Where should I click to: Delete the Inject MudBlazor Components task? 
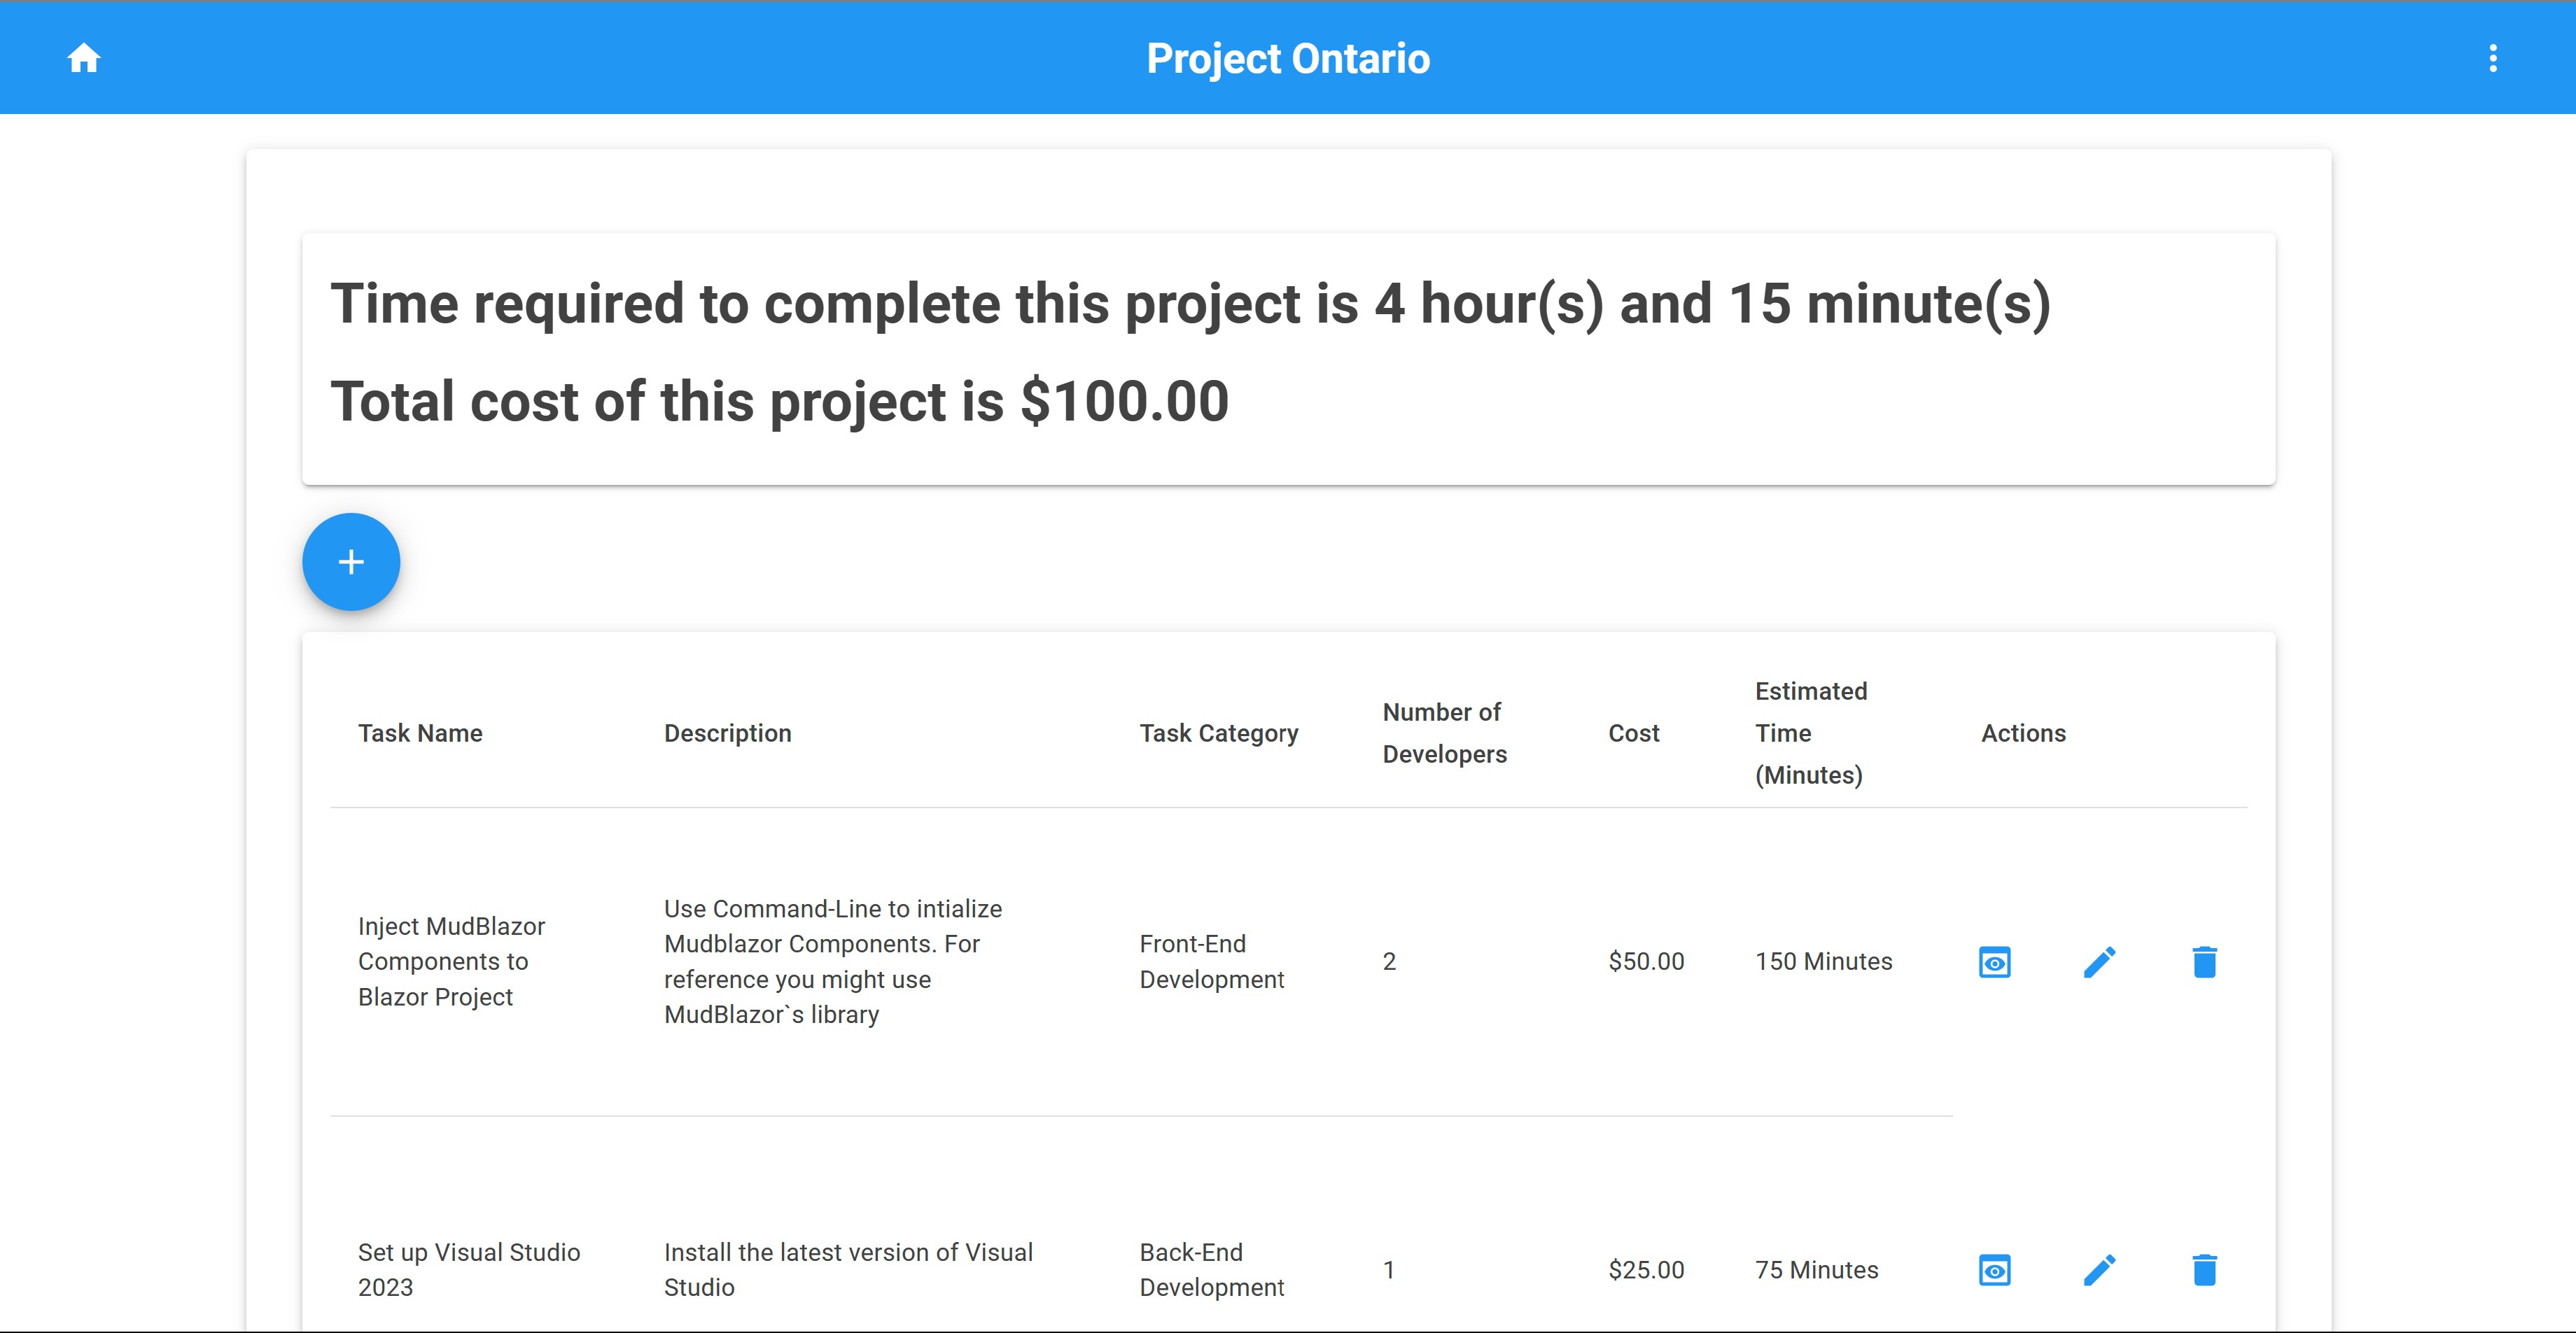point(2204,962)
